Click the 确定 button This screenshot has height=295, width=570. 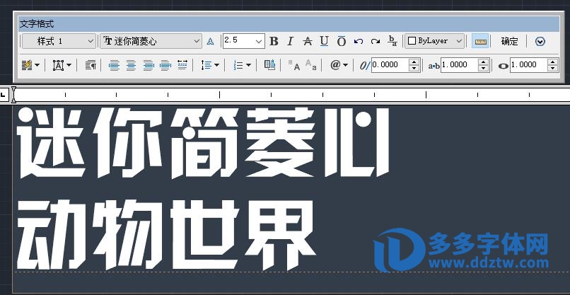[509, 42]
